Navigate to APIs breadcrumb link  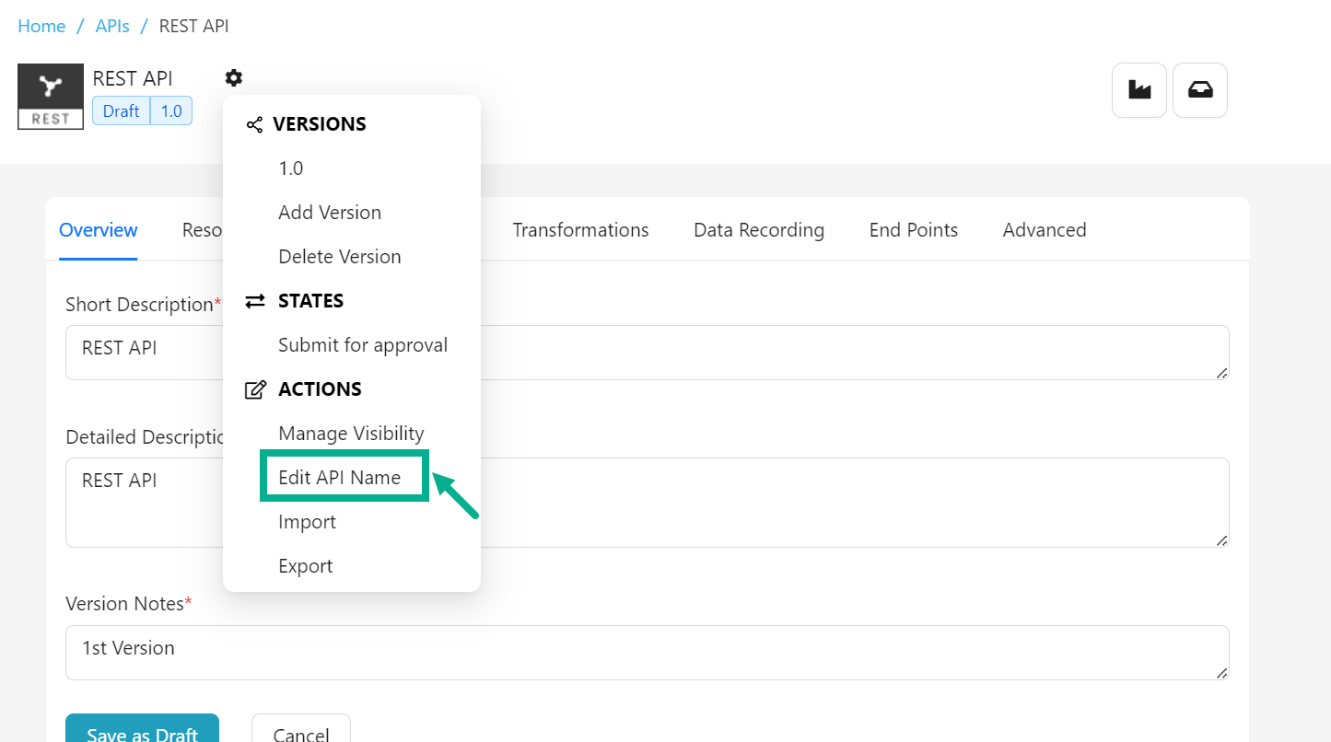tap(112, 26)
